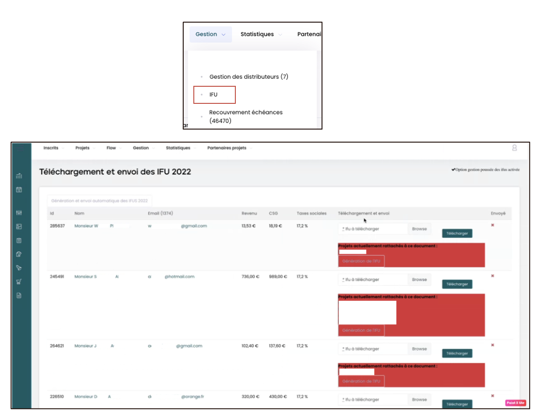
Task: Click the calendar icon in sidebar
Action: pyautogui.click(x=19, y=190)
